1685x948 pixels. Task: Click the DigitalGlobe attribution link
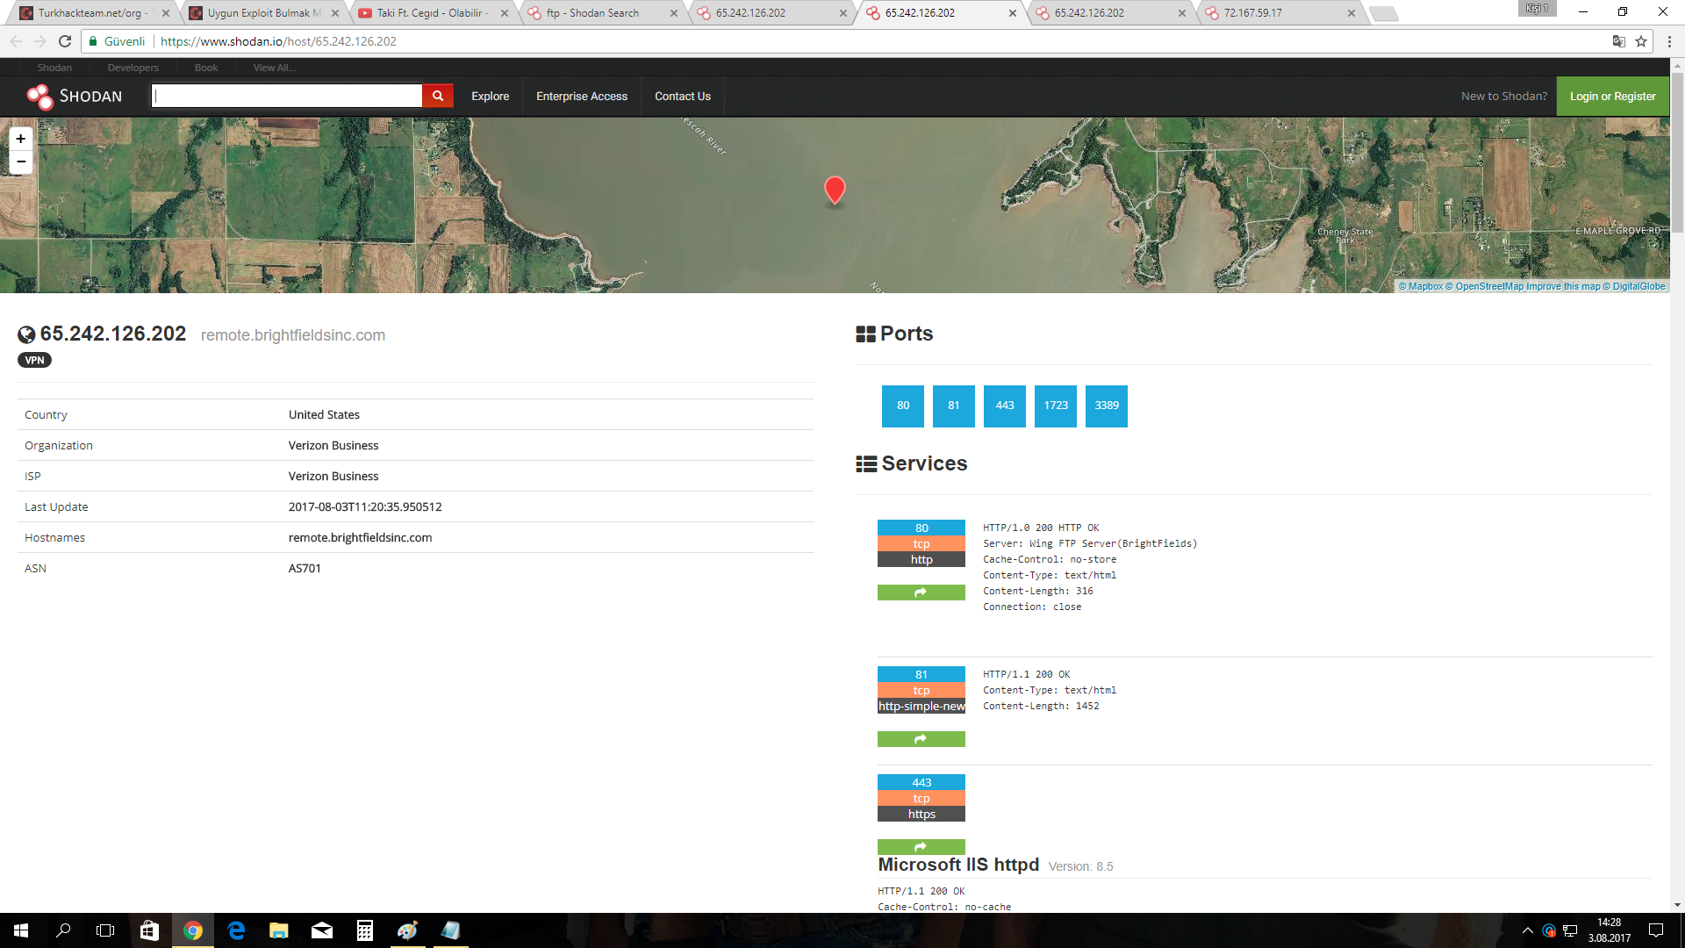click(1634, 286)
